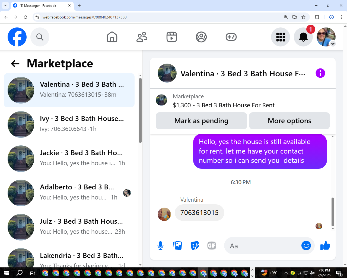This screenshot has width=347, height=278.
Task: Open the browser extensions puzzle icon
Action: [x=317, y=17]
